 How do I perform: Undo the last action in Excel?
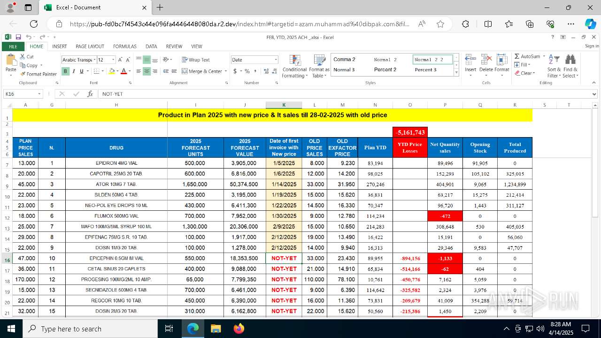click(x=29, y=37)
